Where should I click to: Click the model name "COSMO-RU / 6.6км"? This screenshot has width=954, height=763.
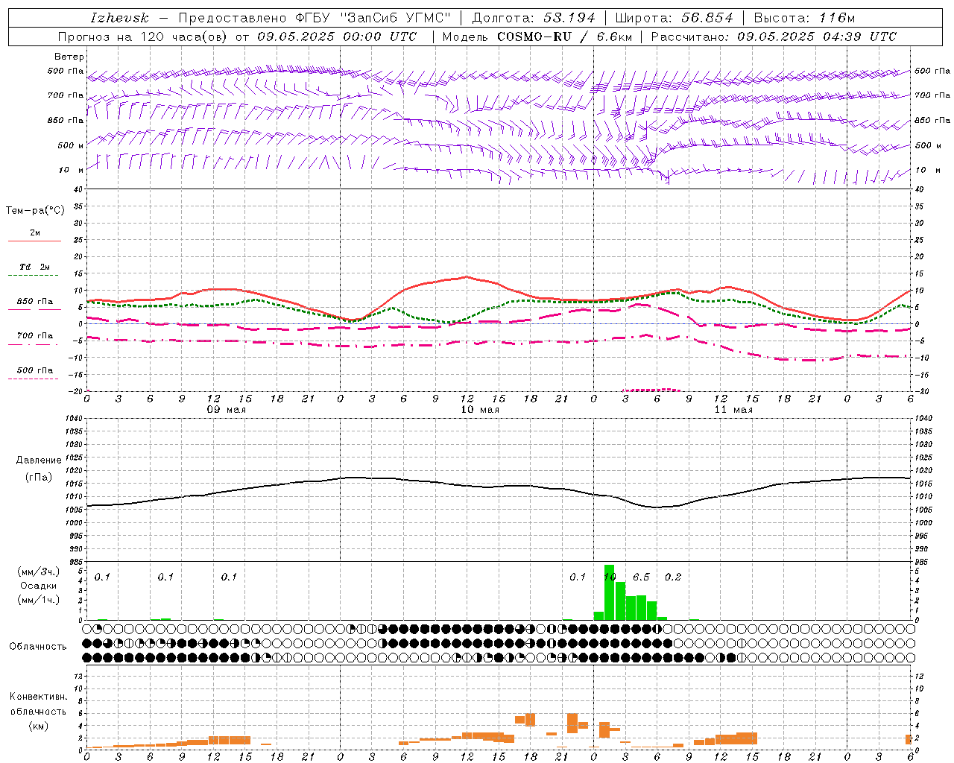coord(566,37)
